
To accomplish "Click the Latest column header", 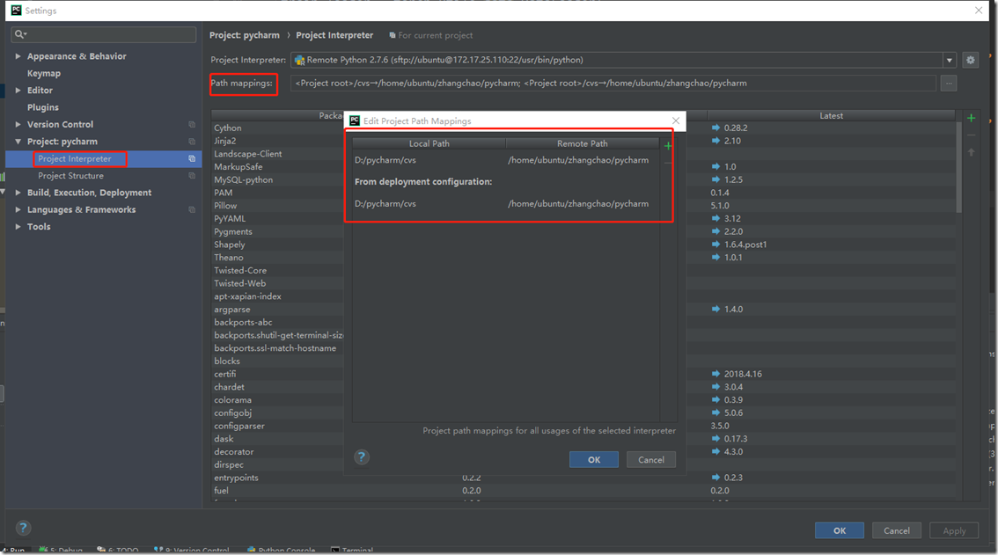I will [x=832, y=115].
